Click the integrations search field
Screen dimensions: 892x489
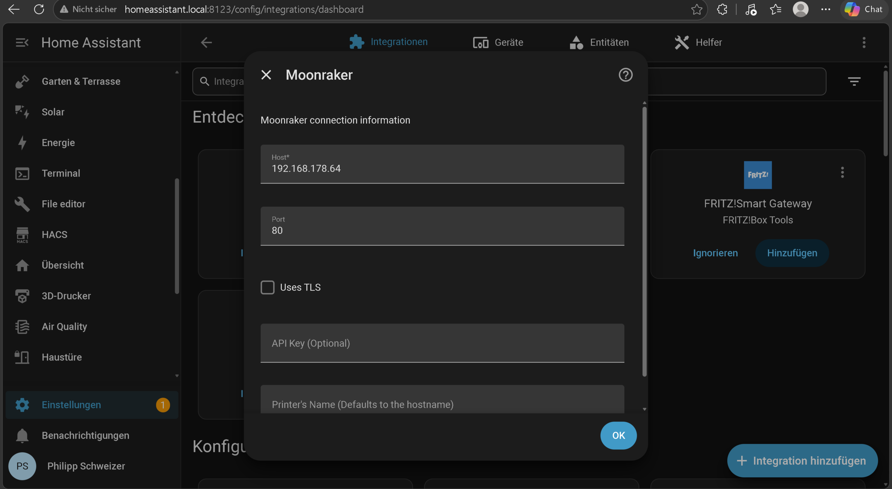point(218,81)
